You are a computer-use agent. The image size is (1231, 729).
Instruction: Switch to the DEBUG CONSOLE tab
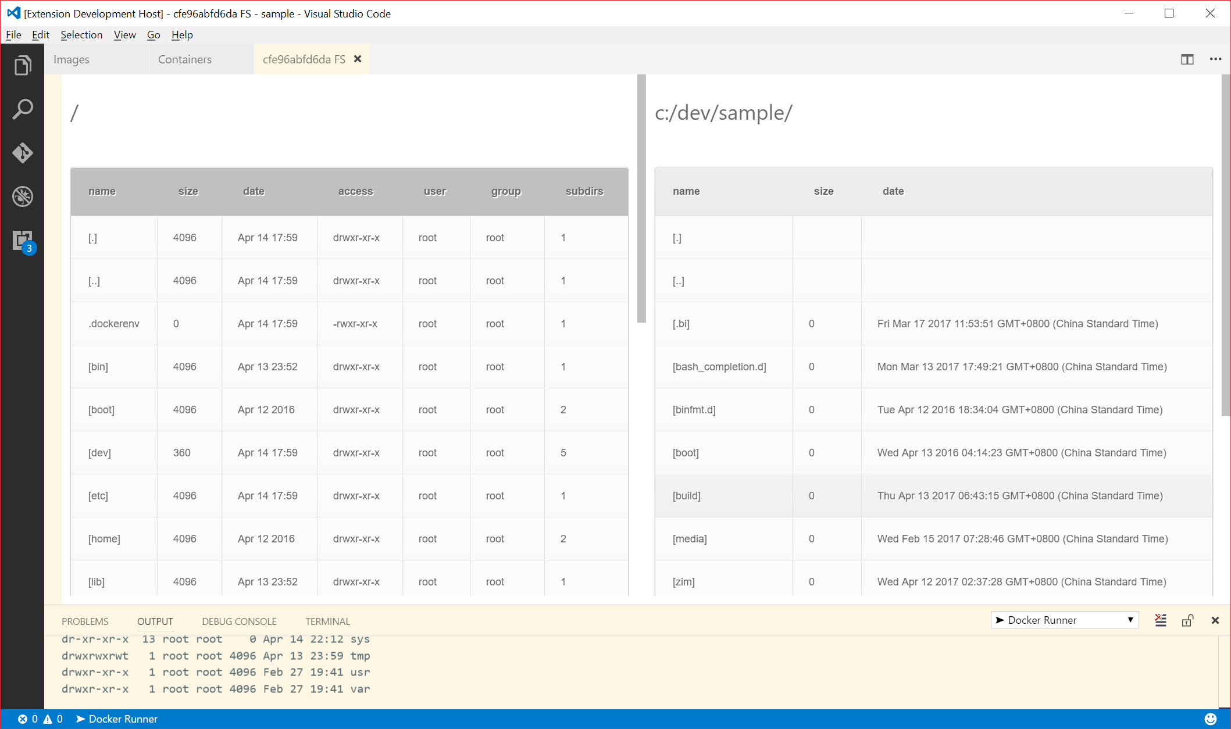pyautogui.click(x=239, y=621)
